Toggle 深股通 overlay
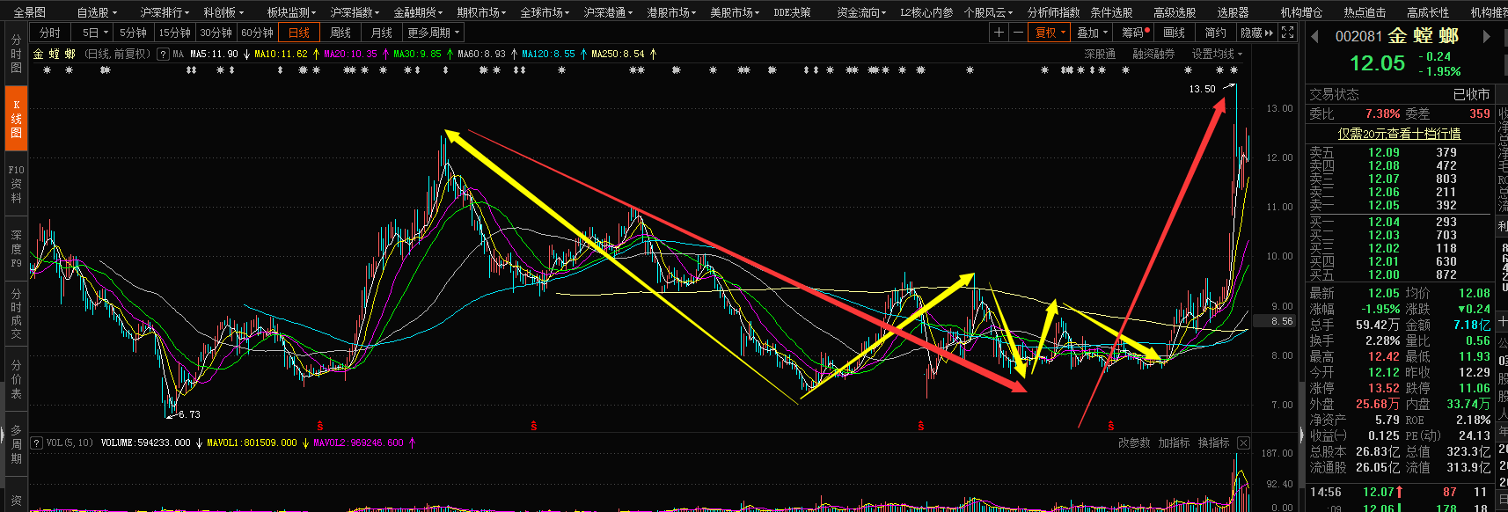The height and width of the screenshot is (512, 1508). click(x=1100, y=54)
